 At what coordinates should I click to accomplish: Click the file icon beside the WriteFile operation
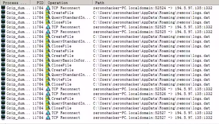[48, 79]
